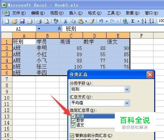This screenshot has height=140, width=164.
Task: Undo the last action
Action: (x=101, y=21)
